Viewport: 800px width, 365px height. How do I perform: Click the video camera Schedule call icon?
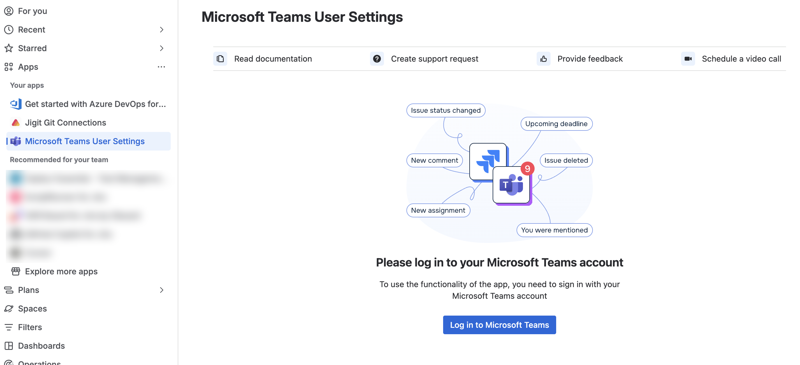point(688,59)
